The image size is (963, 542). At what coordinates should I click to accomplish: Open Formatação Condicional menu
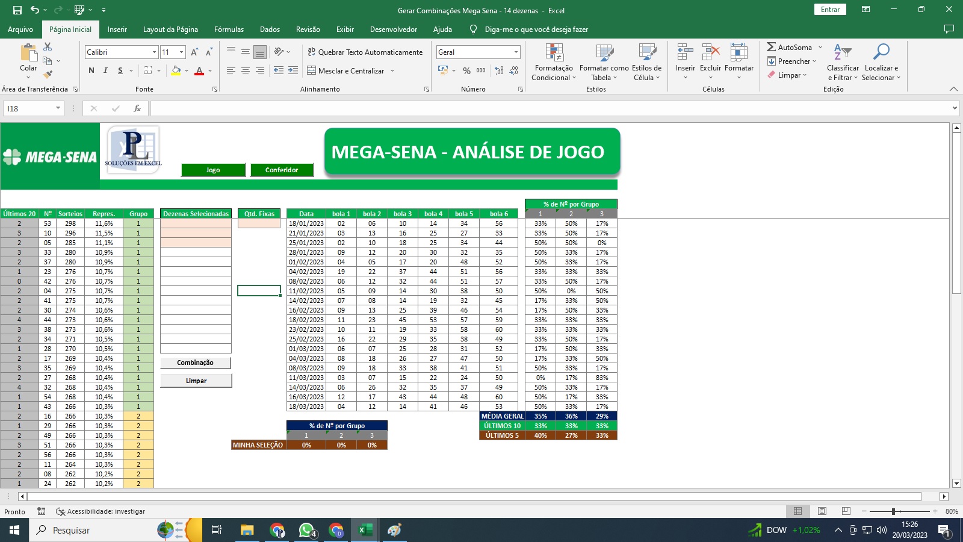click(x=554, y=62)
